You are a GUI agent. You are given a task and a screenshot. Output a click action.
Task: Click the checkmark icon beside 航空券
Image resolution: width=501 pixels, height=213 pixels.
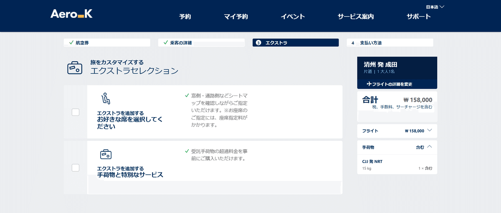(71, 43)
